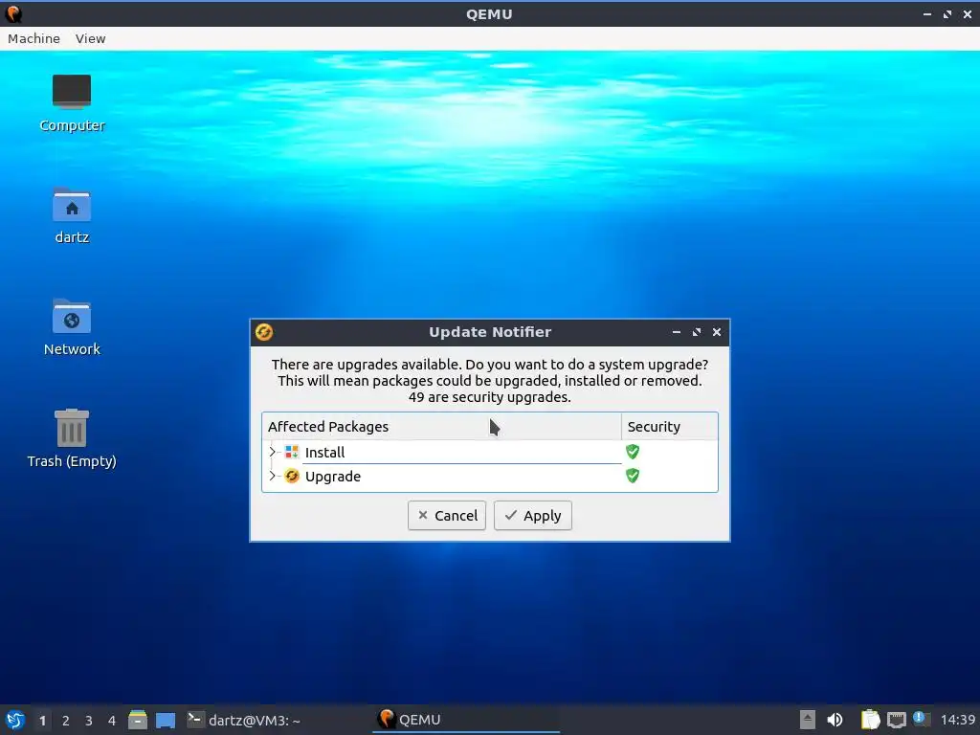Screen dimensions: 980x735
Task: Open the Network desktop icon
Action: [72, 327]
